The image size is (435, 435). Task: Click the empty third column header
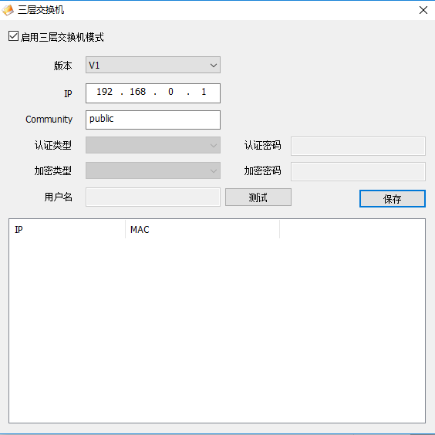(x=352, y=229)
